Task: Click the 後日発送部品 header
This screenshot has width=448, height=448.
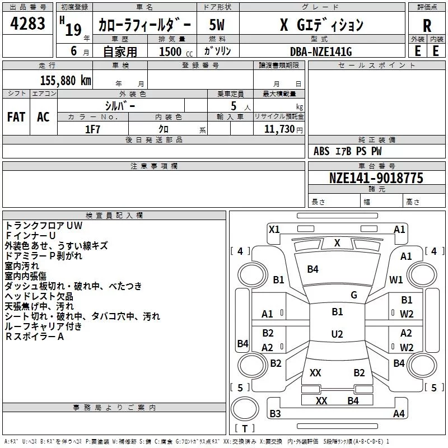Action: 153,140
